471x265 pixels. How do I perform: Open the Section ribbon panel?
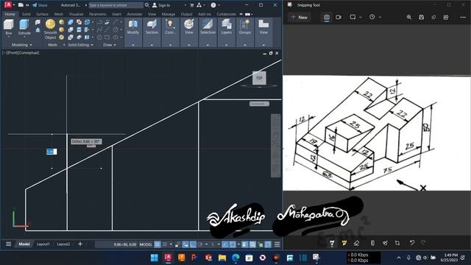coord(152,32)
